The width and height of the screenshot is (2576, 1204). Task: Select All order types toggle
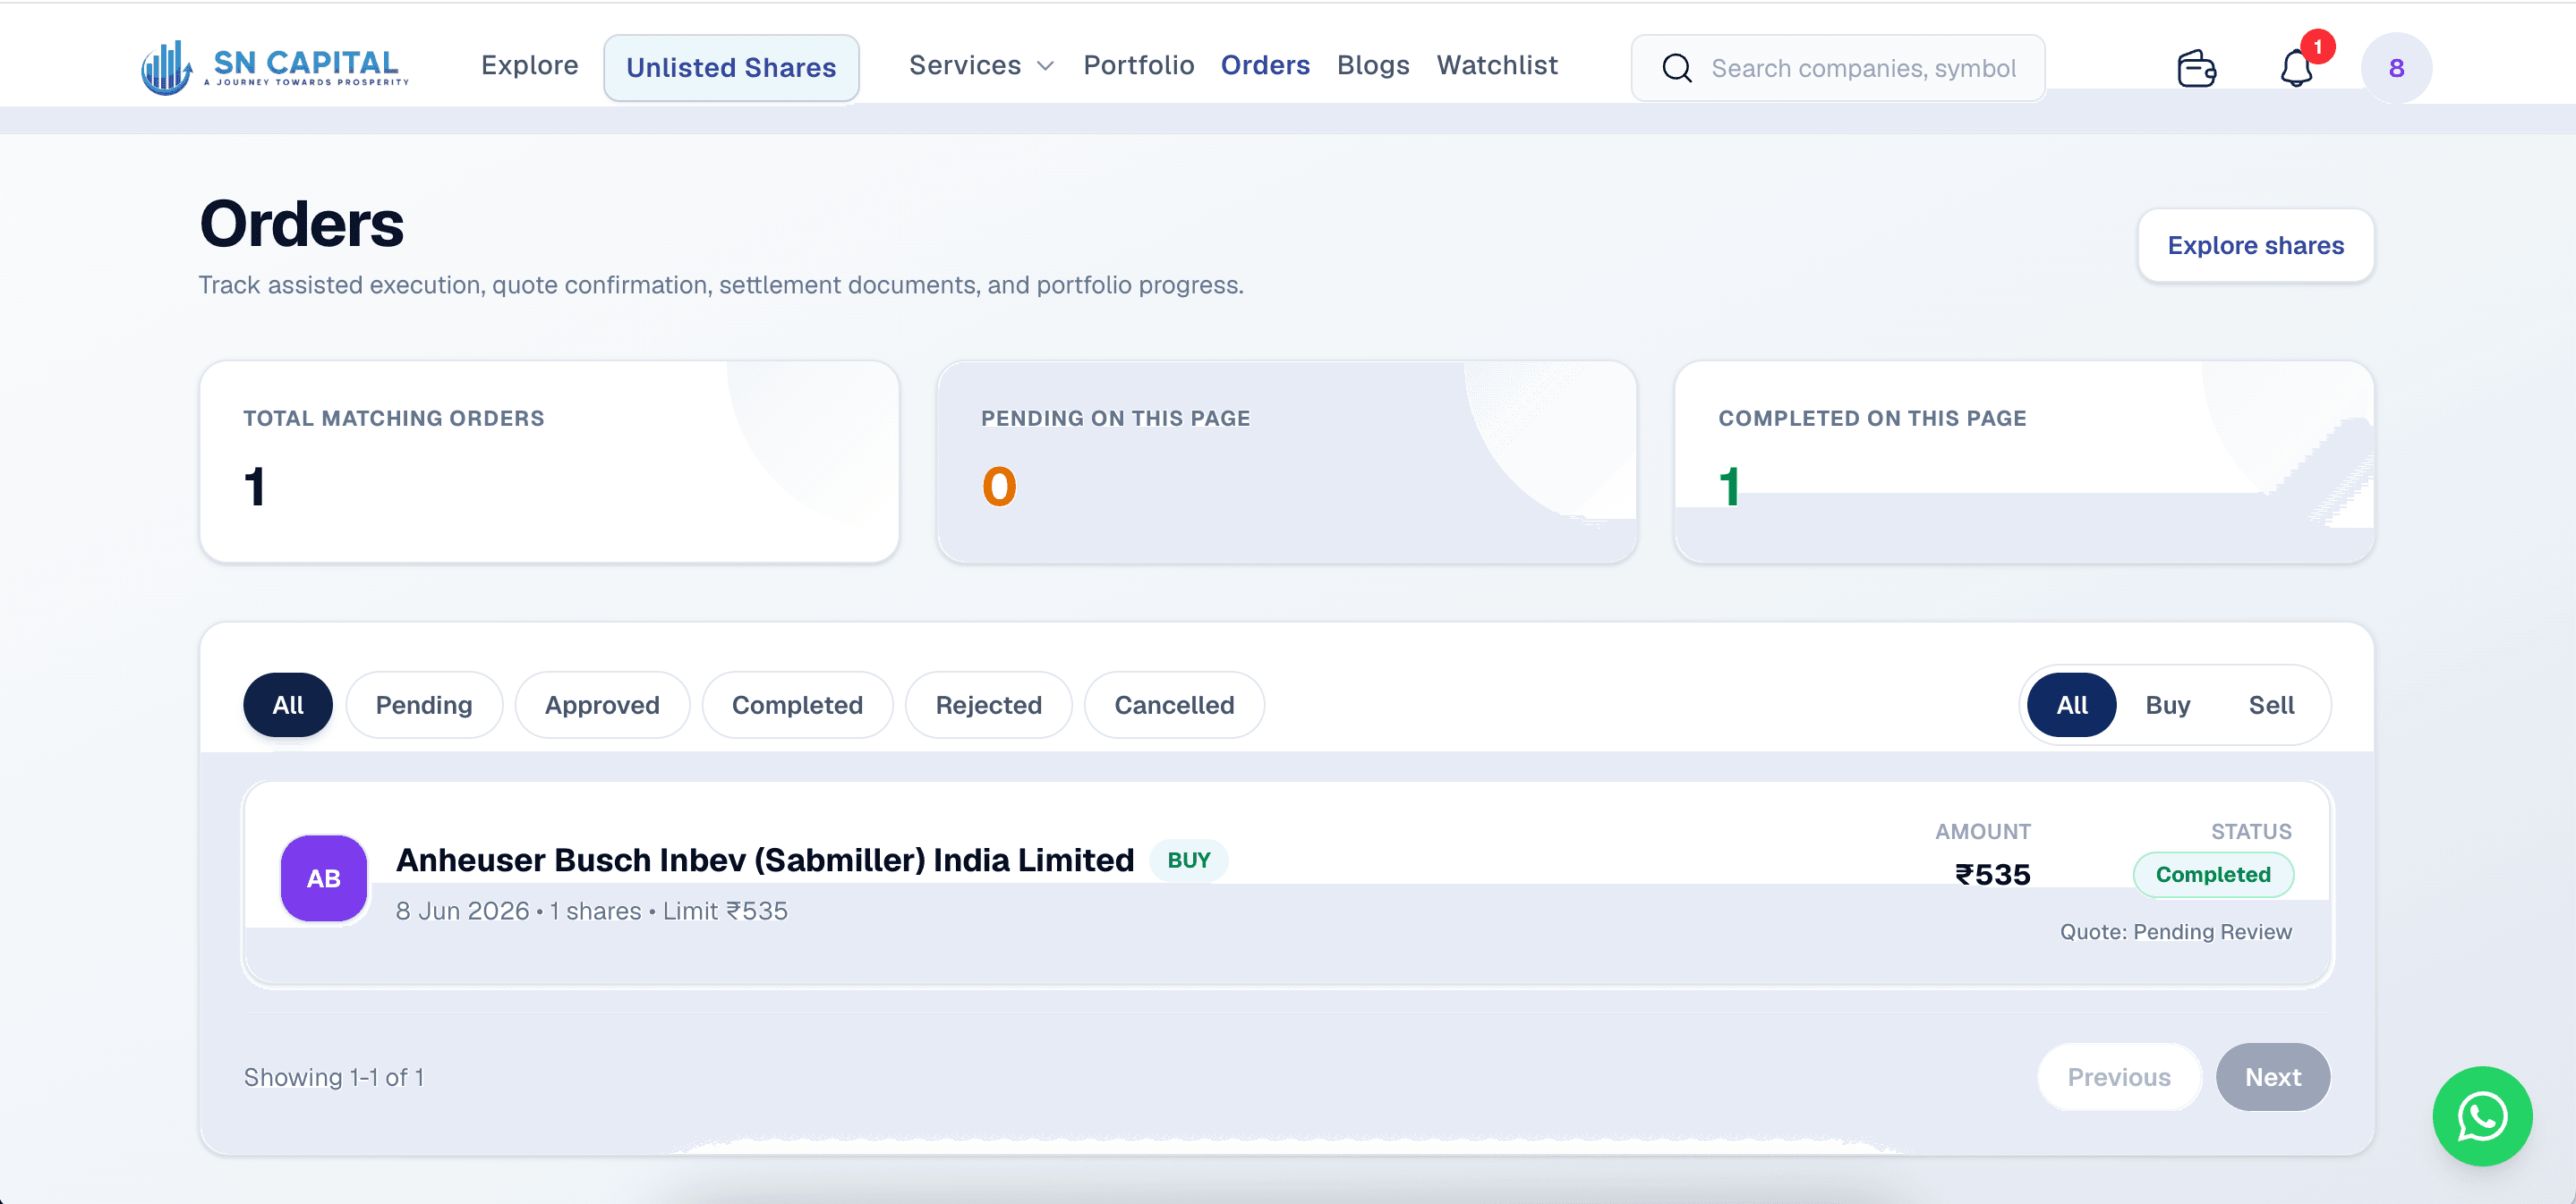coord(2071,704)
